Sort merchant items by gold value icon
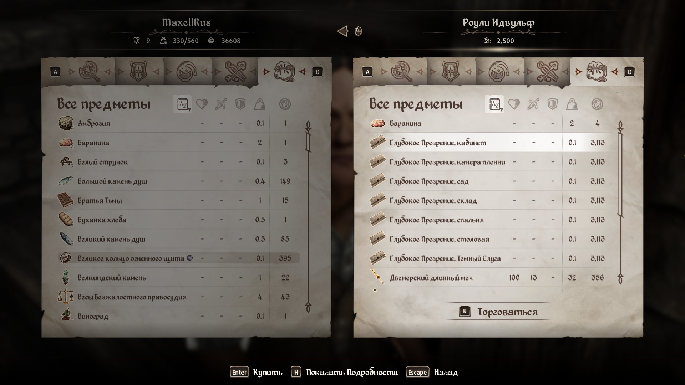 point(597,104)
